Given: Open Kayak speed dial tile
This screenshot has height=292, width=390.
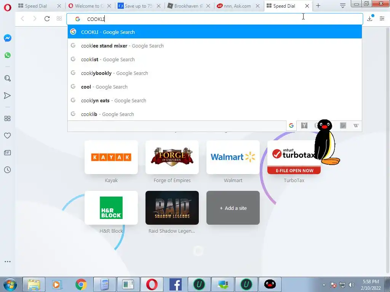Looking at the screenshot, I should [111, 157].
